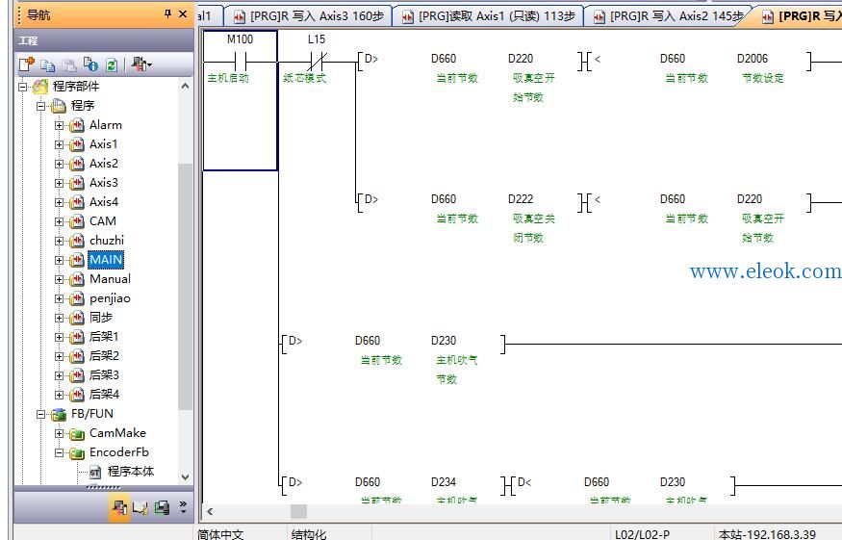This screenshot has width=842, height=540.
Task: Select the L15 纸芯模式 normally-closed contact
Action: tap(317, 61)
